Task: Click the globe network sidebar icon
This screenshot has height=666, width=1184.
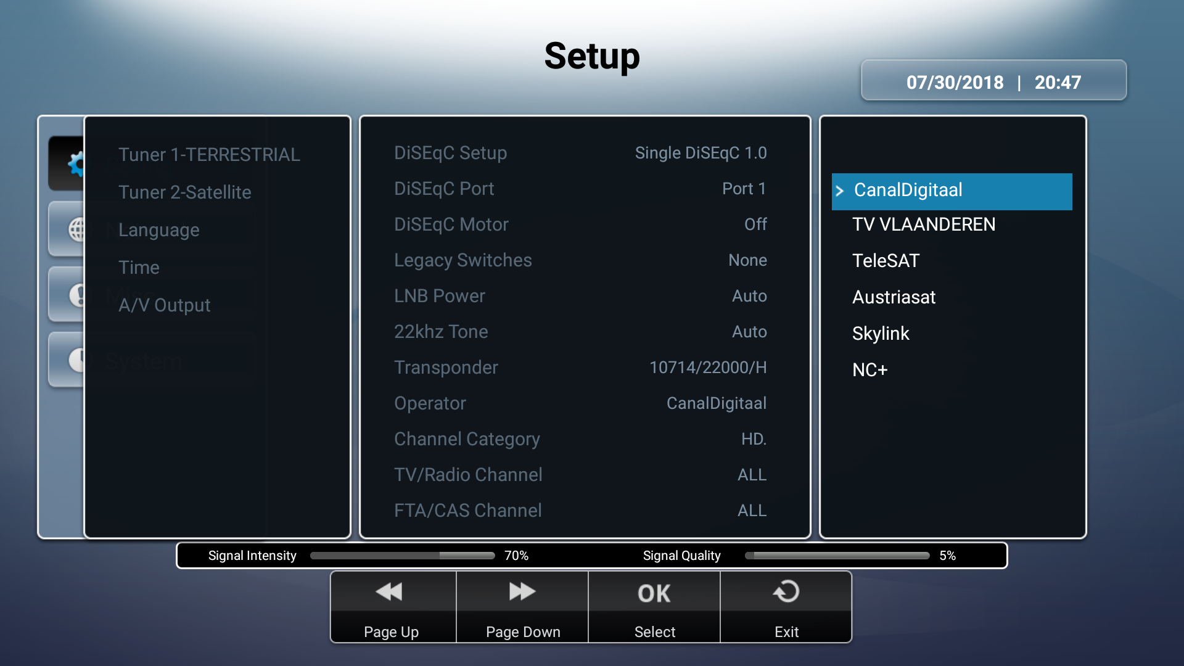Action: pyautogui.click(x=75, y=229)
